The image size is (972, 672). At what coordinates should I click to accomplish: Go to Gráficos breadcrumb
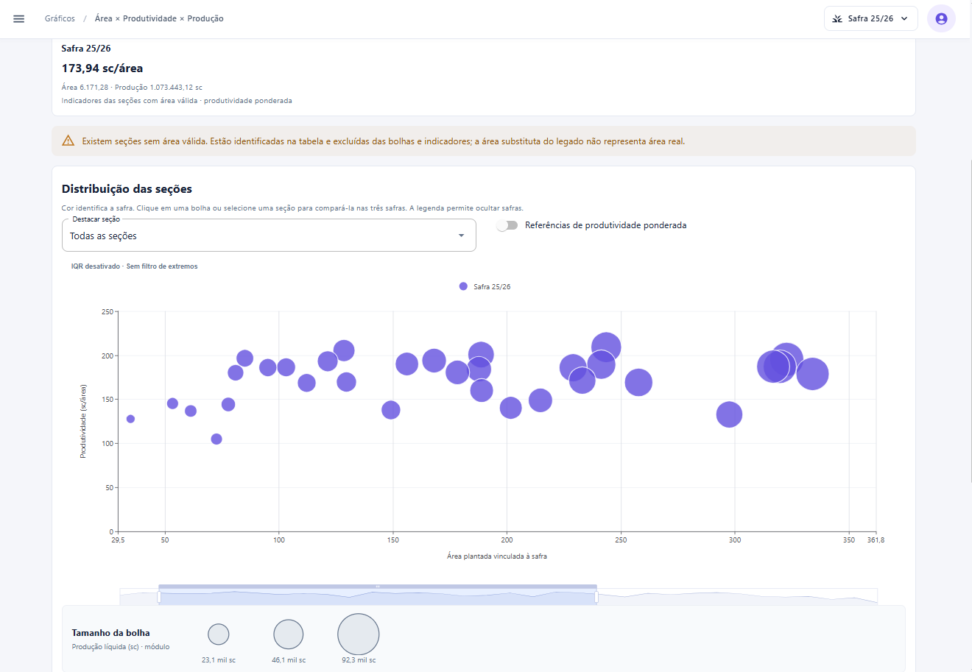[x=60, y=18]
